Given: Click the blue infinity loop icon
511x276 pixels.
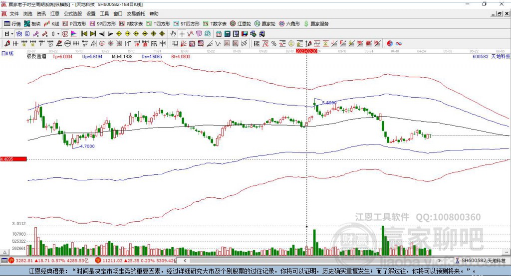Looking at the screenshot, I should [399, 43].
